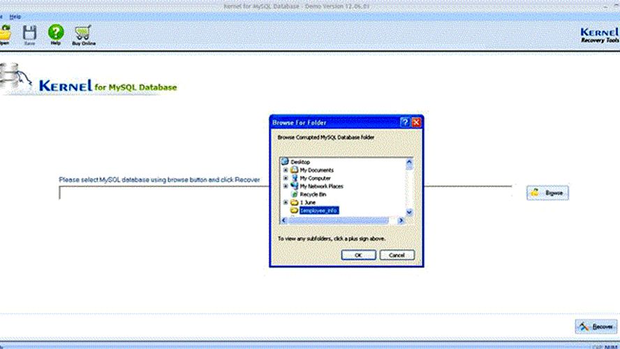Image resolution: width=620 pixels, height=349 pixels.
Task: Expand the My Network Places node
Action: [286, 186]
